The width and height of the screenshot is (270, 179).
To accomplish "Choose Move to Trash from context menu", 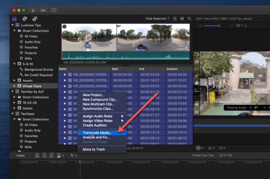I will (102, 149).
